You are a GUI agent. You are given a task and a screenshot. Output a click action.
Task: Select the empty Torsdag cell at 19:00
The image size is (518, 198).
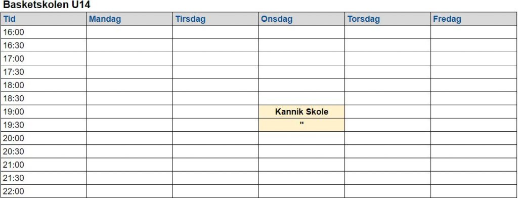pyautogui.click(x=387, y=112)
